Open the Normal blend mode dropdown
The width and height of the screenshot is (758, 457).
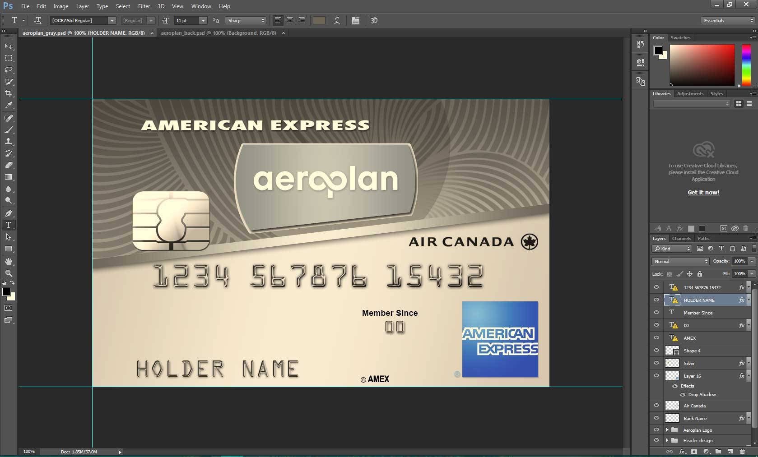680,261
